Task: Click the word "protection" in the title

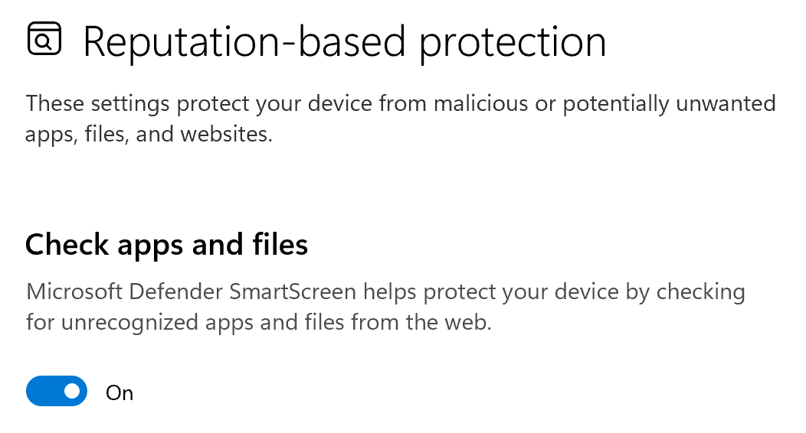Action: point(513,42)
